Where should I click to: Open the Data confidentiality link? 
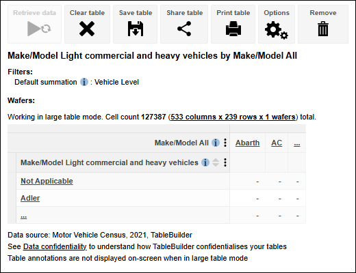[x=55, y=246]
